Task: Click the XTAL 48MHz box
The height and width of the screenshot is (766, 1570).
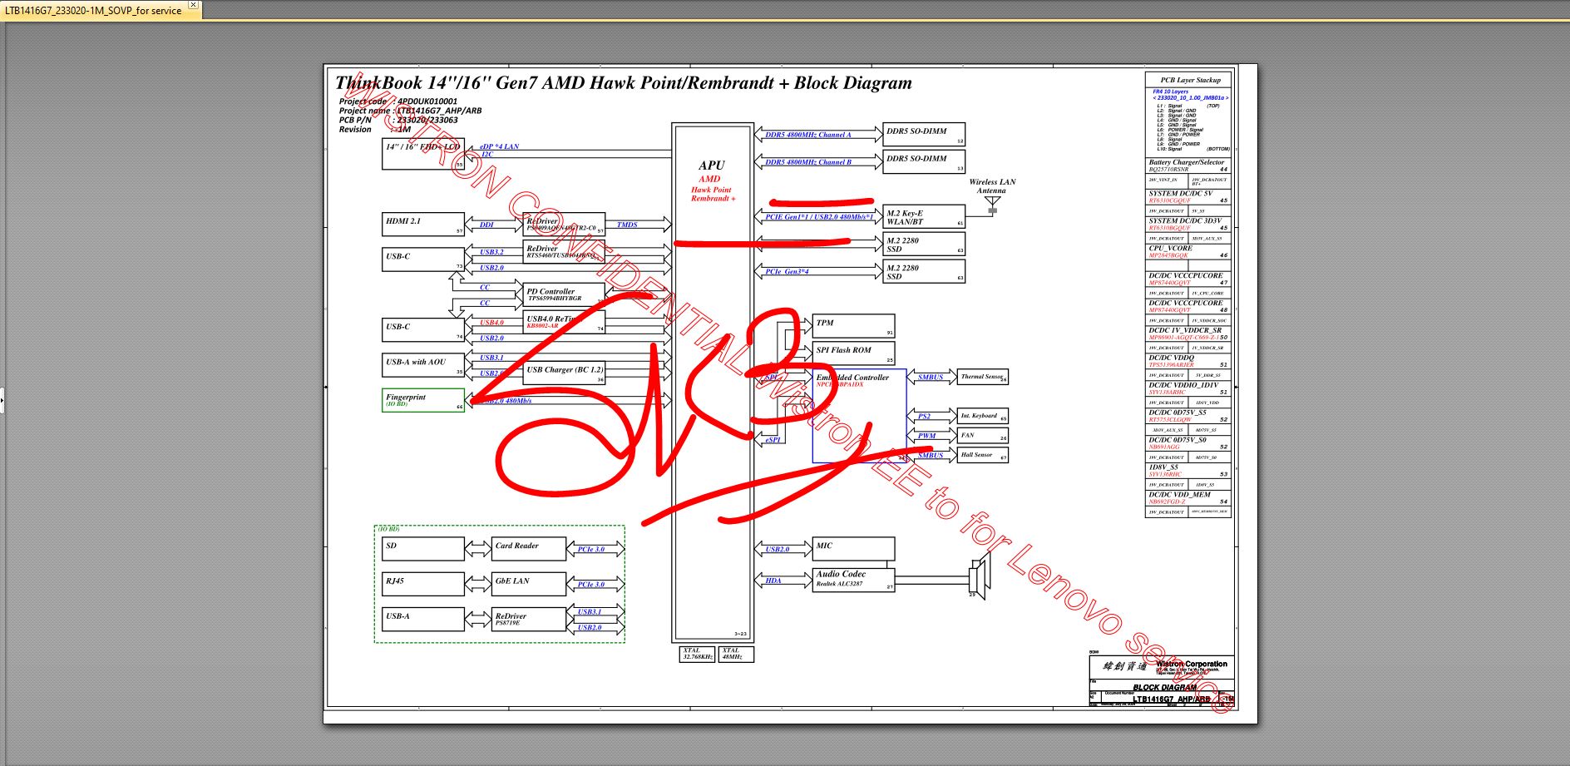Action: coord(736,655)
